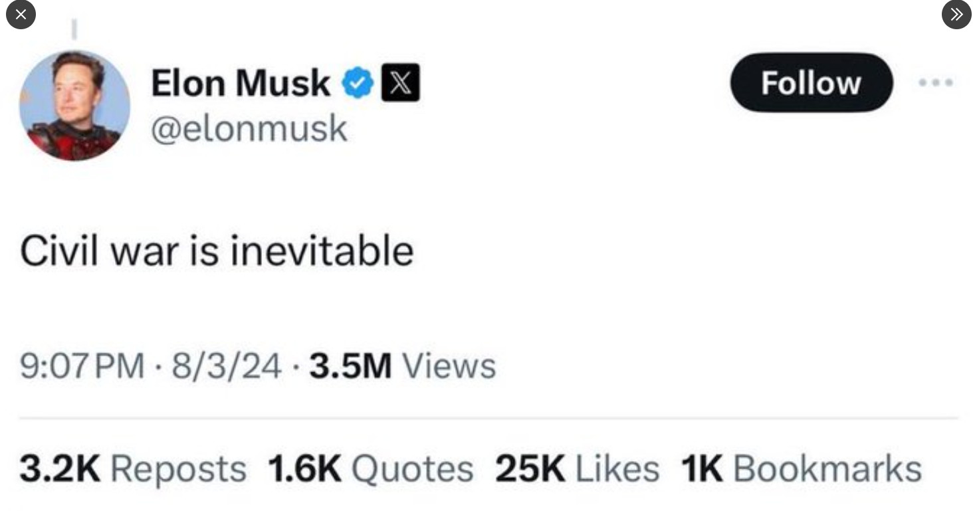The height and width of the screenshot is (511, 979).
Task: Click the bold 3.5M view count number
Action: point(350,366)
